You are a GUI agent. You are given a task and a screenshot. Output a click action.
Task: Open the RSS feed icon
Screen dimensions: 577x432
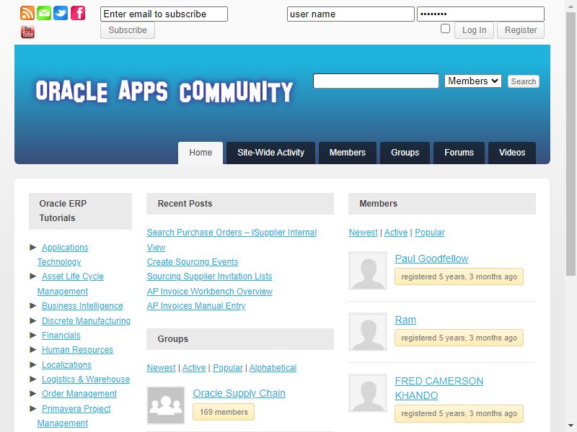coord(27,13)
